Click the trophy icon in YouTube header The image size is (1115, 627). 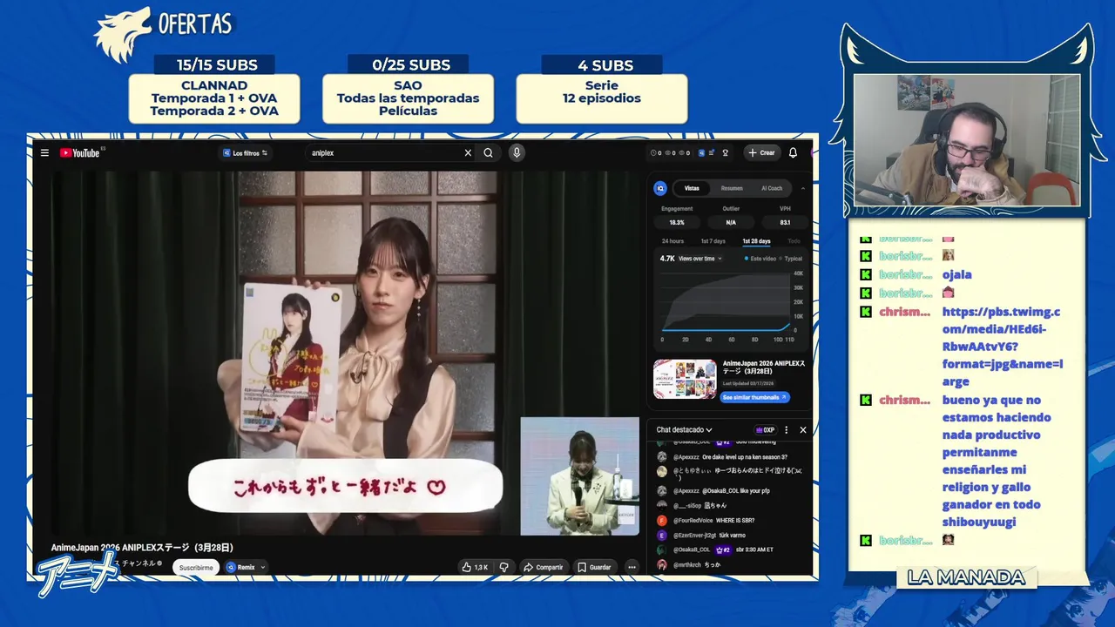(x=725, y=152)
